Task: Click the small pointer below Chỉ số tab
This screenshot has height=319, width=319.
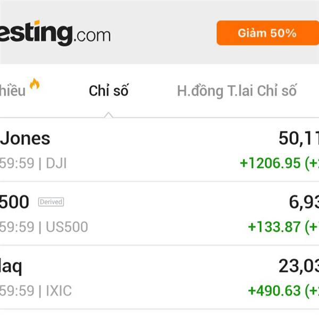Action: (x=108, y=114)
